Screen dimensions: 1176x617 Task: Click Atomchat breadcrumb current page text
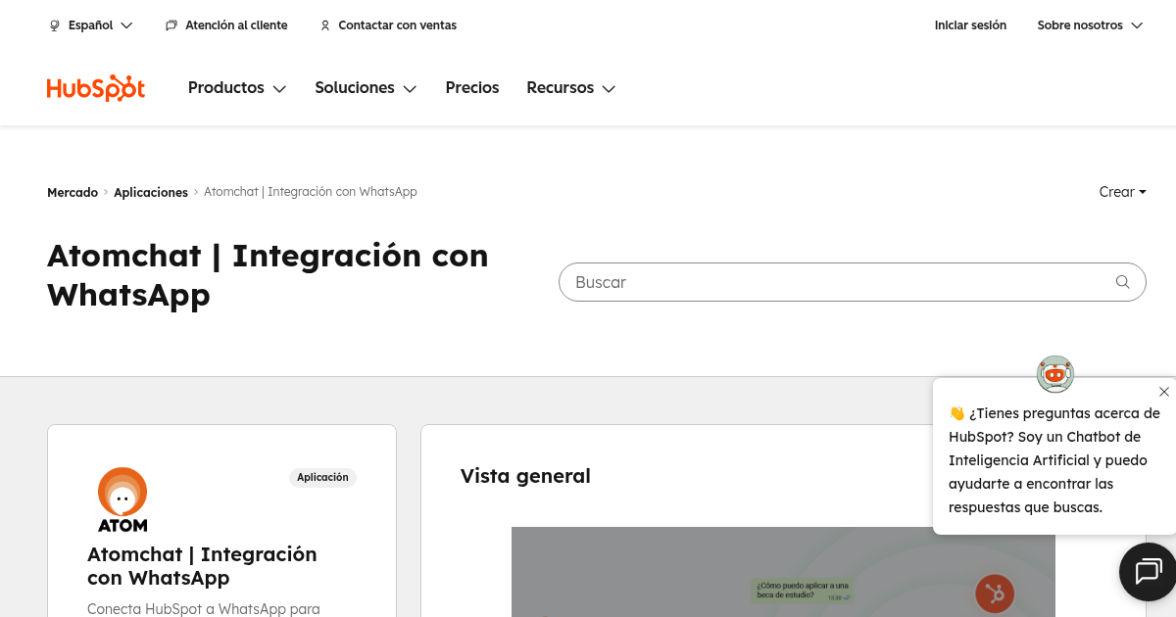click(311, 192)
